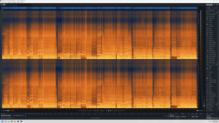The width and height of the screenshot is (219, 123).
Task: Open the Transport menu
Action: tap(14, 2)
